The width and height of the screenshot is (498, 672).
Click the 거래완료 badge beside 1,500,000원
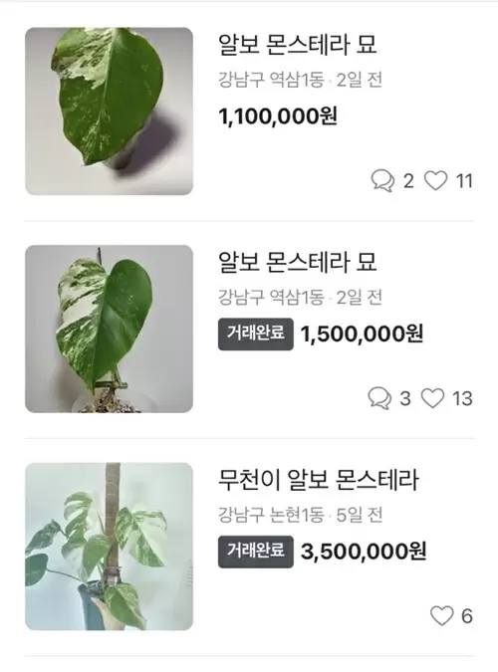pos(256,334)
